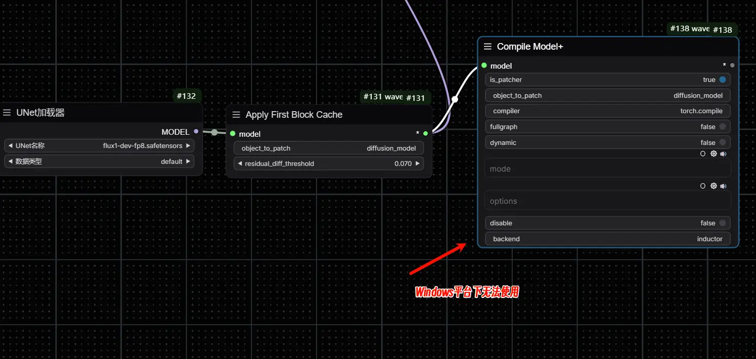Image resolution: width=756 pixels, height=359 pixels.
Task: Click the #131 wave badge
Action: click(x=383, y=97)
